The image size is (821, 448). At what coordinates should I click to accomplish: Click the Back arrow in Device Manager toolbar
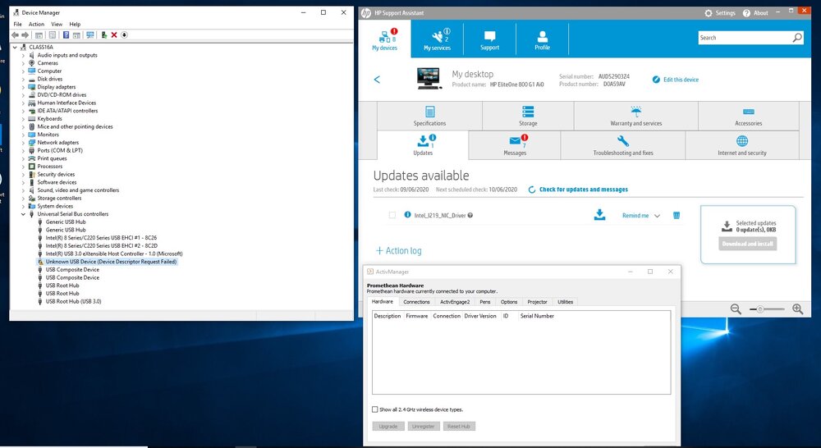click(15, 35)
